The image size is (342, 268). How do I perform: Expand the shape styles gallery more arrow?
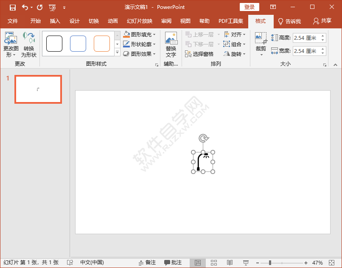118,52
